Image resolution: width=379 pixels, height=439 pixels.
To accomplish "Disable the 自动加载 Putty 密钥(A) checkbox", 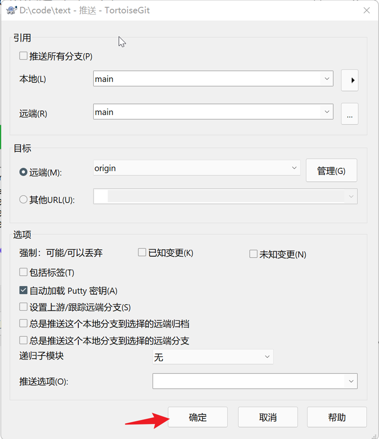I will point(23,290).
